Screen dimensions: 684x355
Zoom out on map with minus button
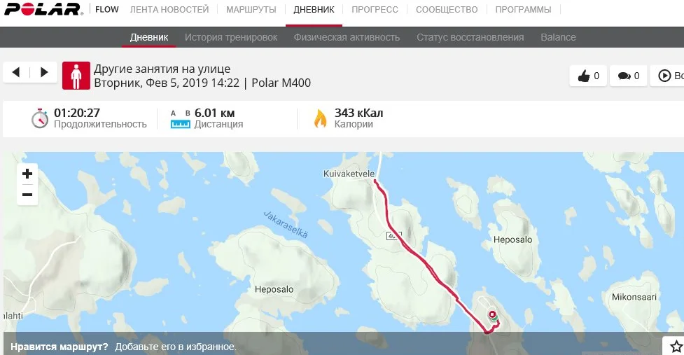(x=27, y=195)
